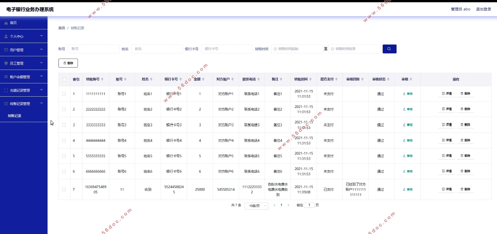Click the 账户余额管理 list icon

pos(6,77)
